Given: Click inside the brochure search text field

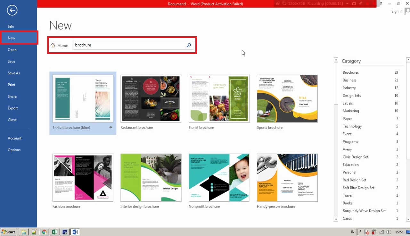Looking at the screenshot, I should tap(129, 45).
